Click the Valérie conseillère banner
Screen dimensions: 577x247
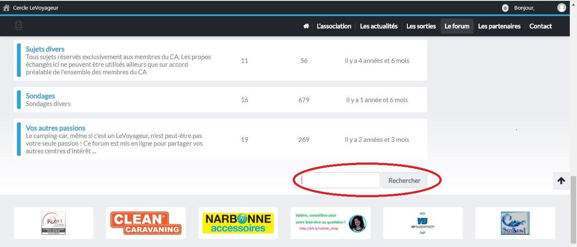(x=330, y=223)
